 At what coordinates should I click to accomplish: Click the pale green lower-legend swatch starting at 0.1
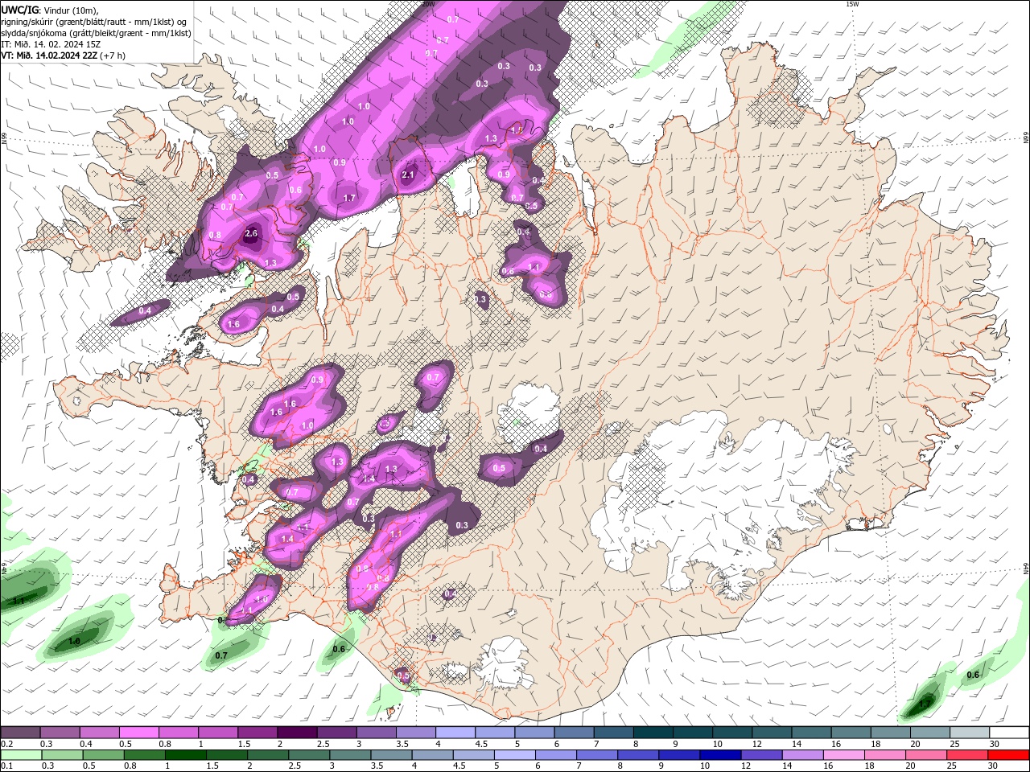[x=21, y=755]
